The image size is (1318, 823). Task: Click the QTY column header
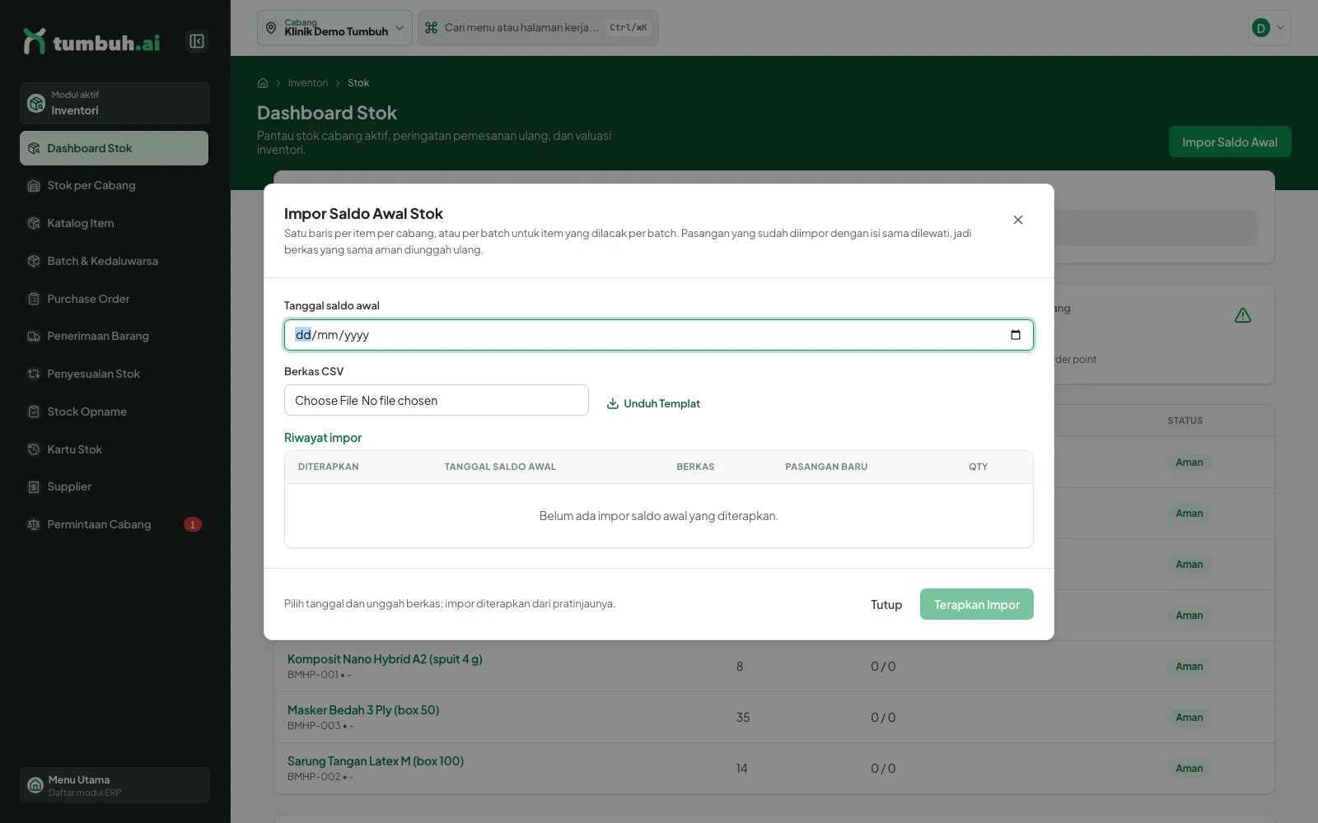[978, 467]
